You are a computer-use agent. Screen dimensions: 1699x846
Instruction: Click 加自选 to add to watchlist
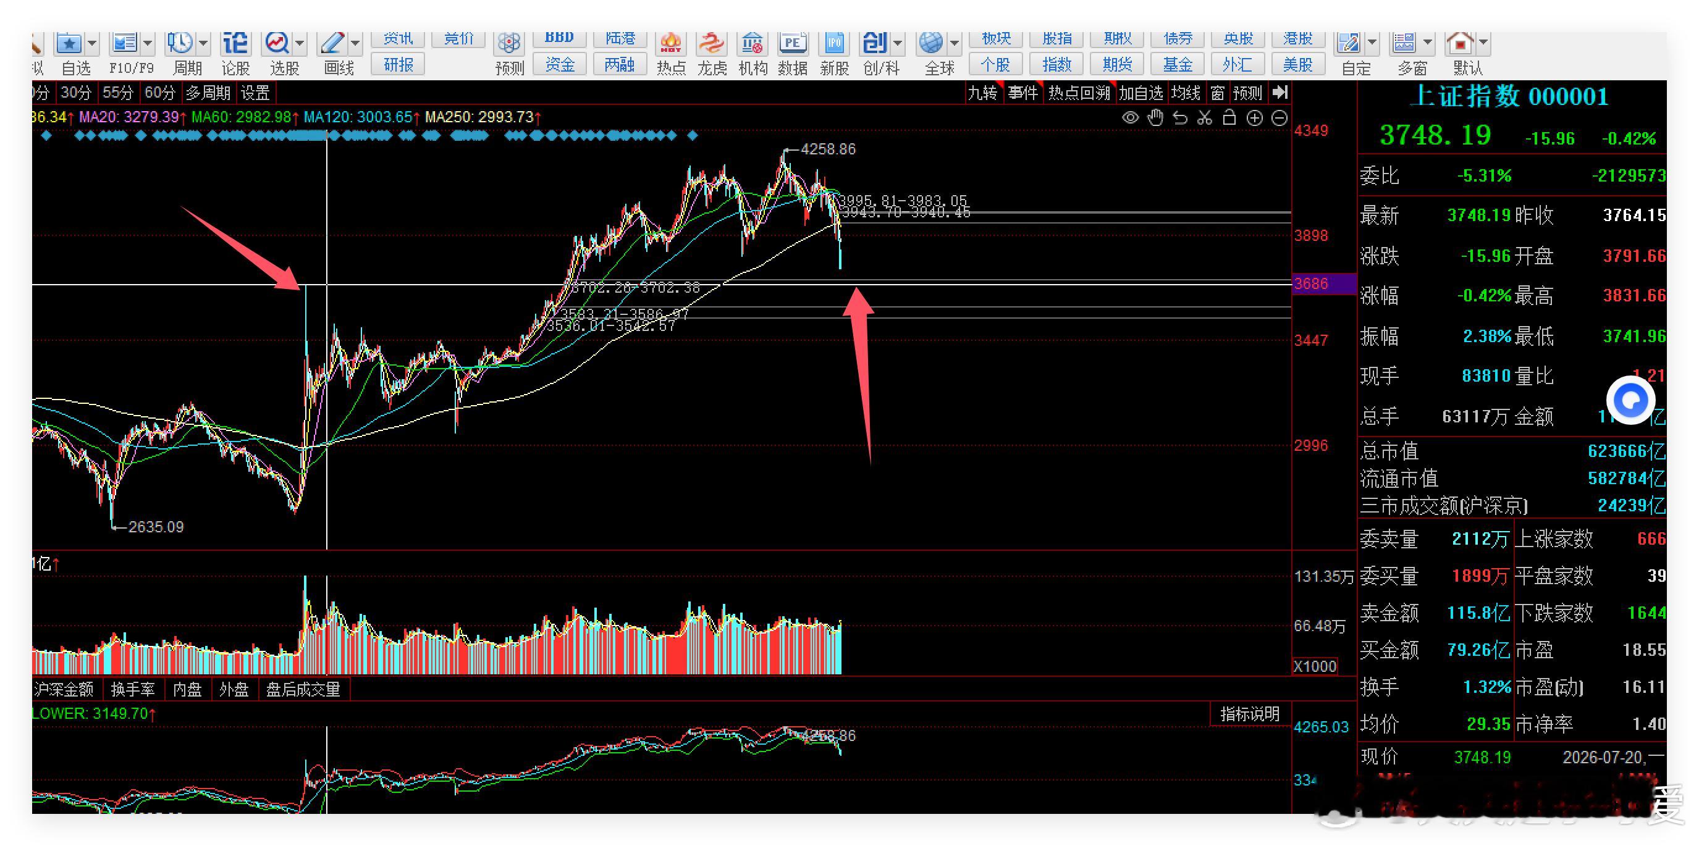pos(1141,93)
